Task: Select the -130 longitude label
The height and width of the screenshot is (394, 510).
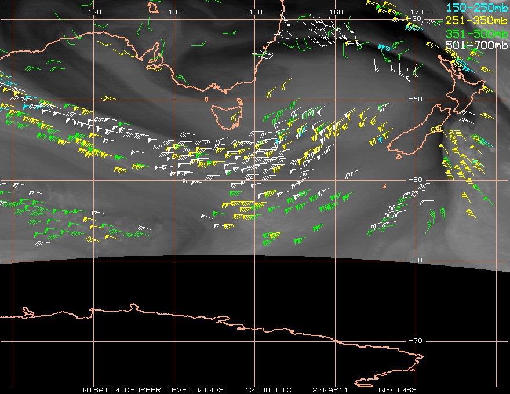Action: click(x=92, y=12)
